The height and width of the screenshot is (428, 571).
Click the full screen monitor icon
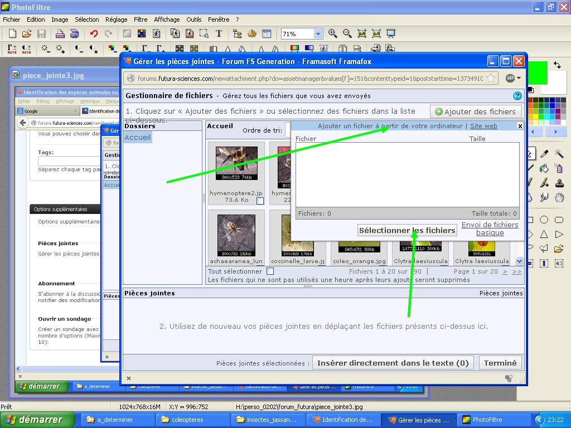(391, 34)
